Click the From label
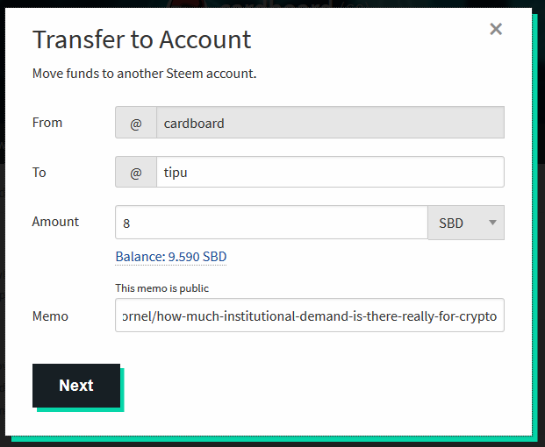 [47, 123]
